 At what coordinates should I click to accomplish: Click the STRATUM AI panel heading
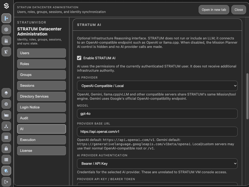coord(89,25)
